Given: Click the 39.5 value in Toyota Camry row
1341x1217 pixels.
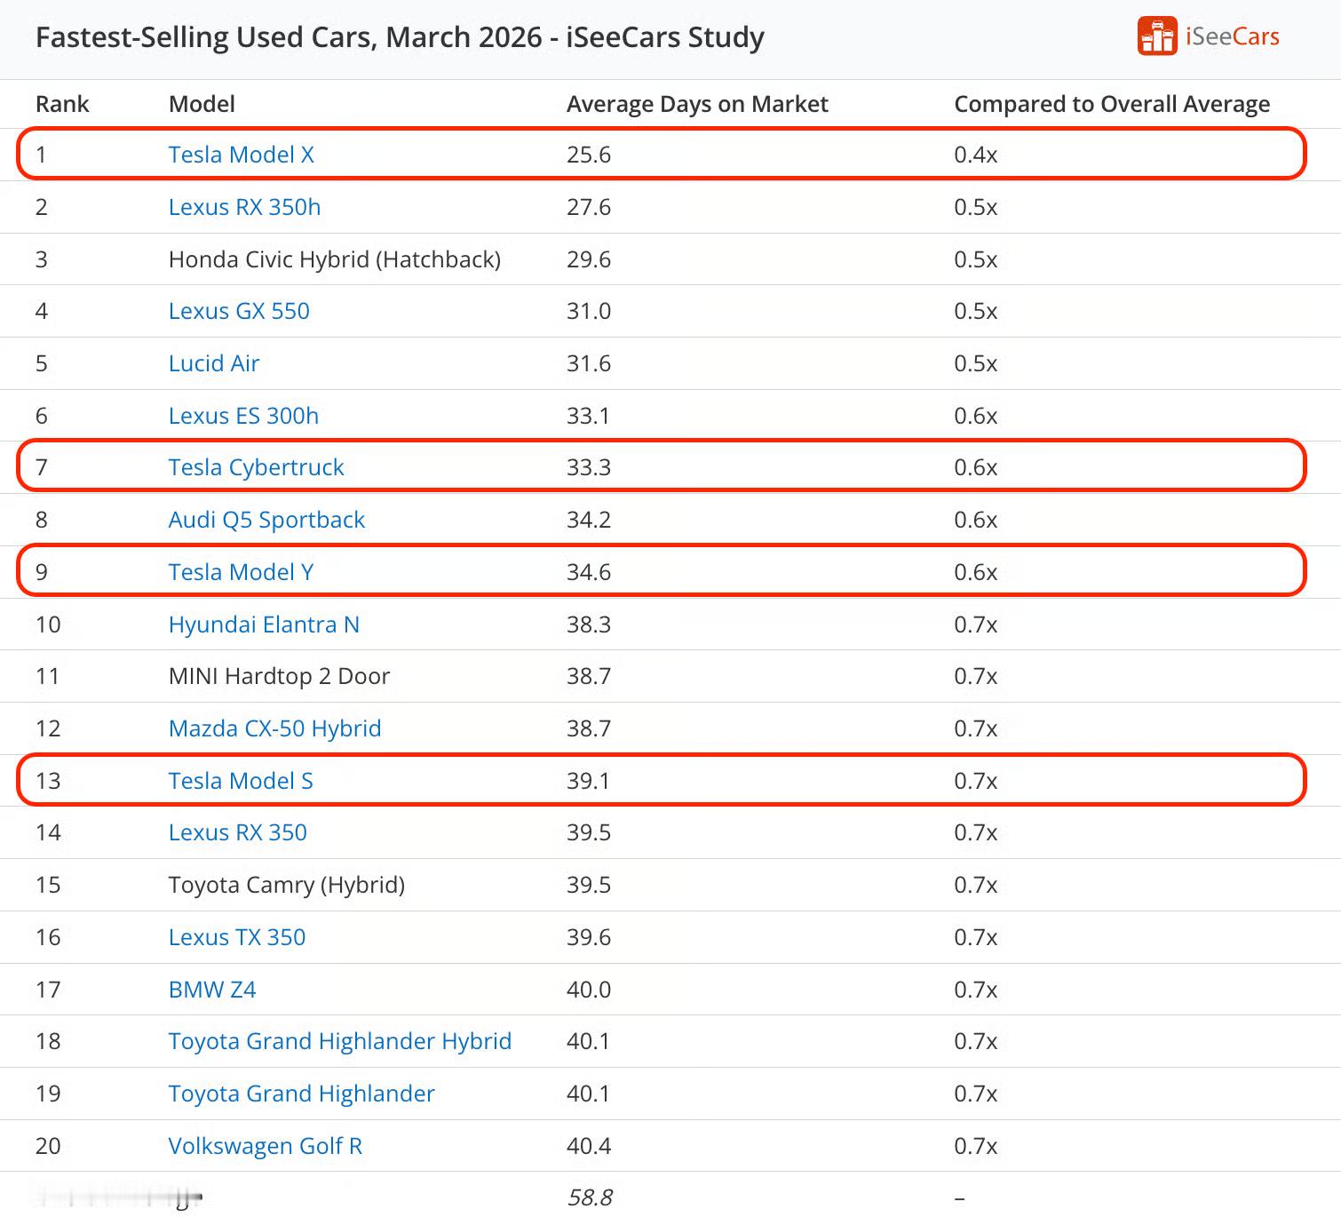Looking at the screenshot, I should 589,885.
